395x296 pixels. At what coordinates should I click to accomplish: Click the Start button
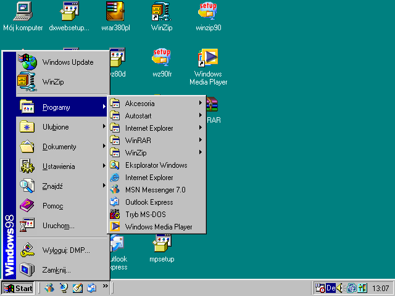[18, 288]
